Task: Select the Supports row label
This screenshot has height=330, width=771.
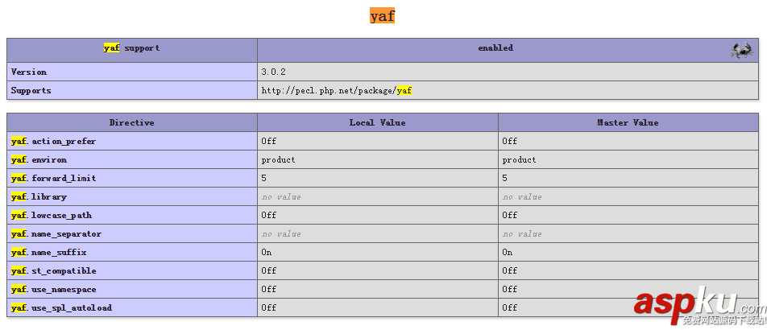Action: (31, 91)
